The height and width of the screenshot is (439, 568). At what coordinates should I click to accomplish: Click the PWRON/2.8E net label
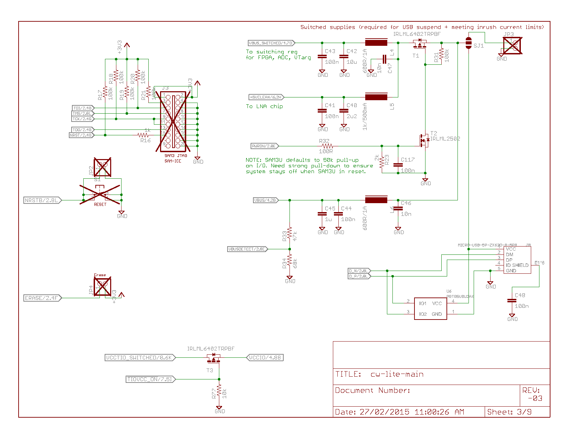coord(264,146)
